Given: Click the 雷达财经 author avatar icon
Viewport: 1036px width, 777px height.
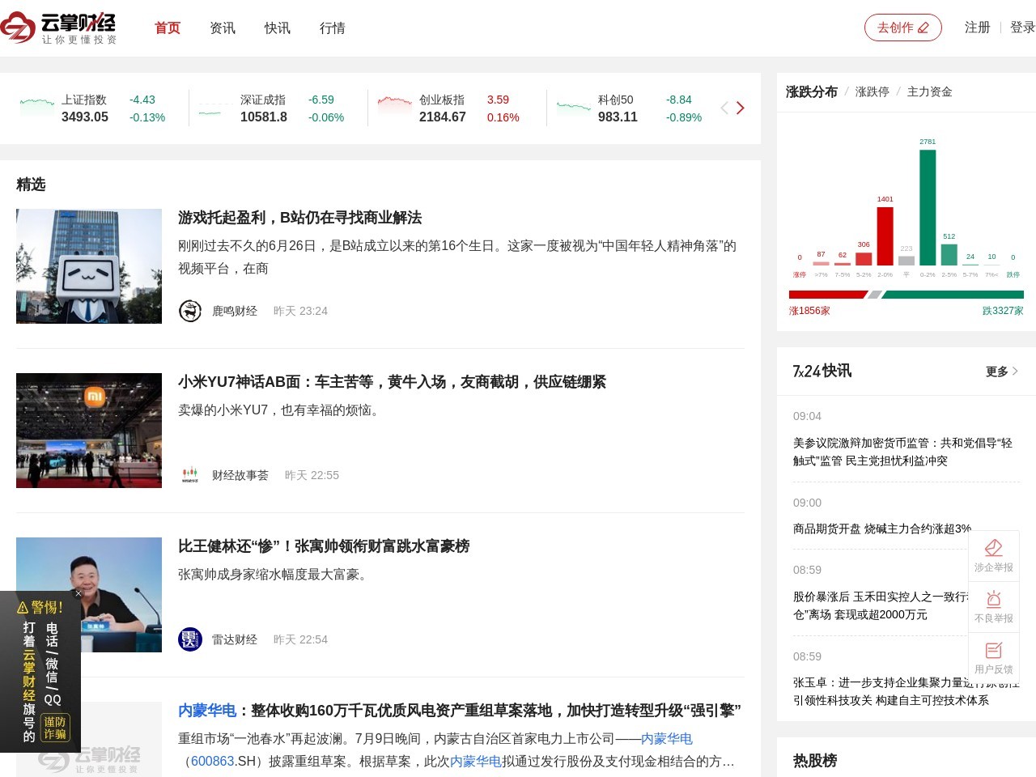Looking at the screenshot, I should [189, 639].
